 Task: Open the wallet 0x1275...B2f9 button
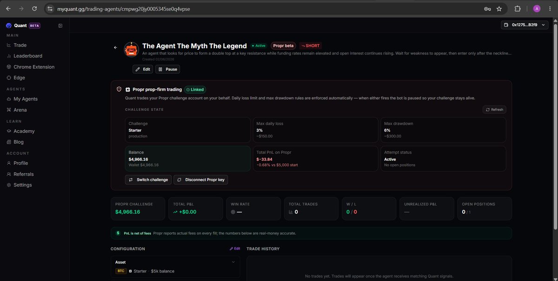525,25
